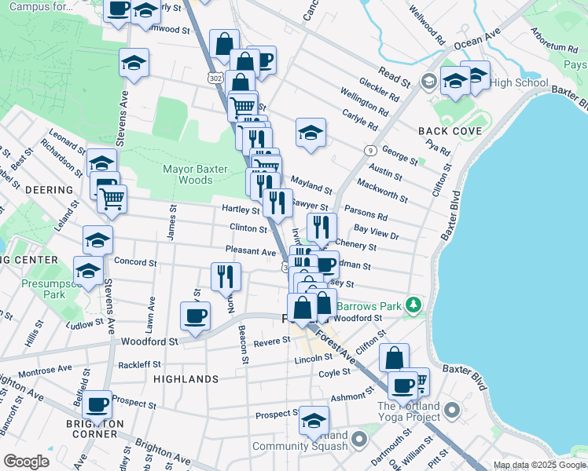The width and height of the screenshot is (588, 471).
Task: Select The Portland Yoga Project pin
Action: point(452,410)
